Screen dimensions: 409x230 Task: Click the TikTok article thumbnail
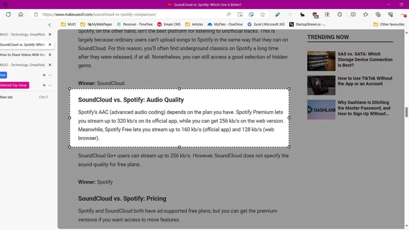321,85
